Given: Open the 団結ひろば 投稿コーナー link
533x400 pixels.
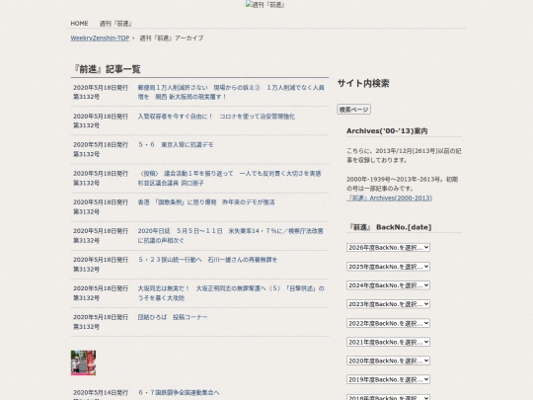Looking at the screenshot, I should 173,317.
